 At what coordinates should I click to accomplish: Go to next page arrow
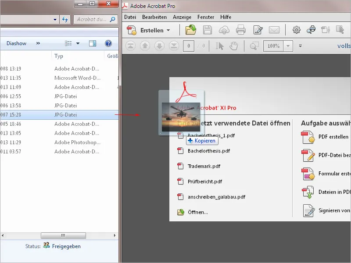(159, 46)
